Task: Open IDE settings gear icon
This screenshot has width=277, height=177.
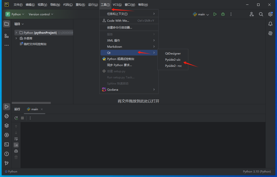Action: pos(270,14)
